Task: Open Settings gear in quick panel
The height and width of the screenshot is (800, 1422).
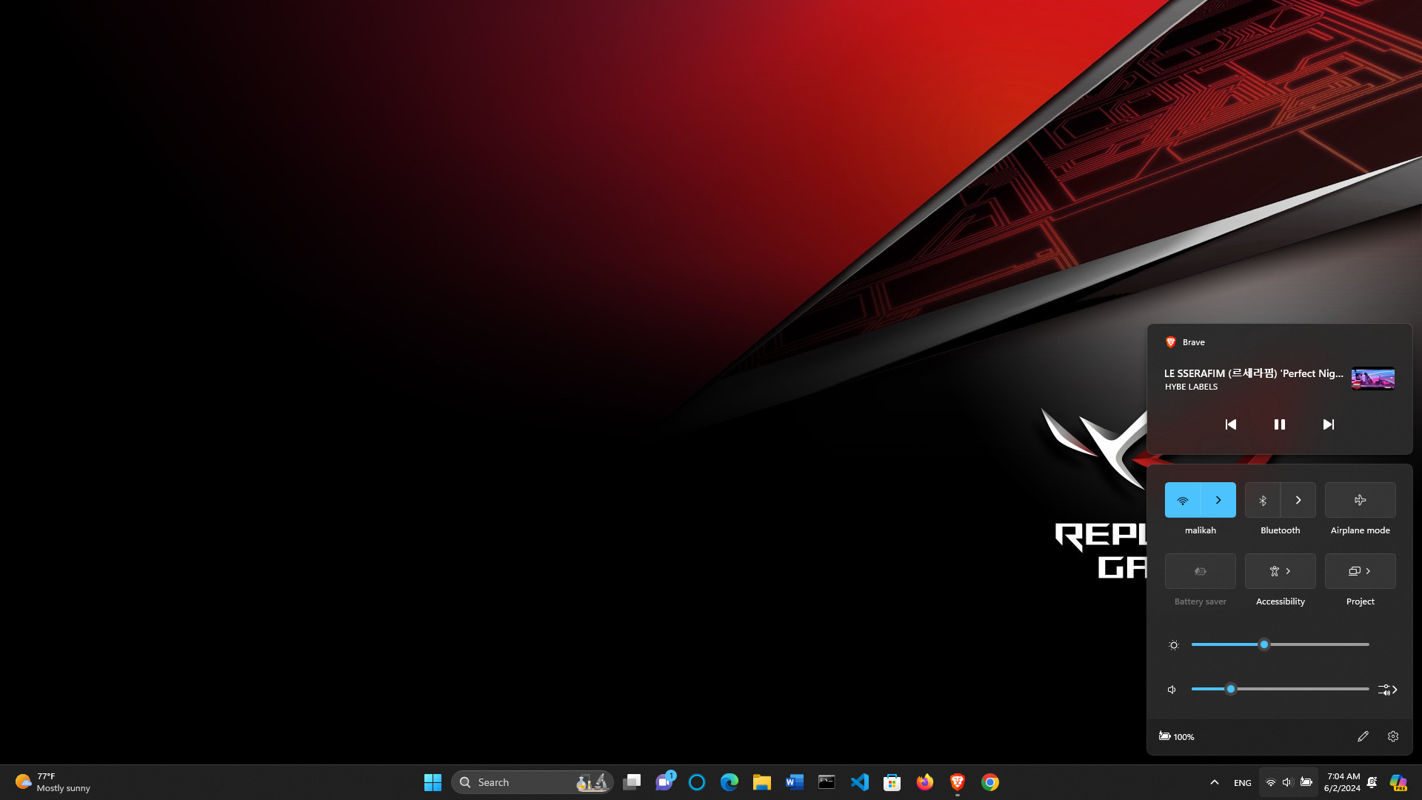Action: [1393, 736]
